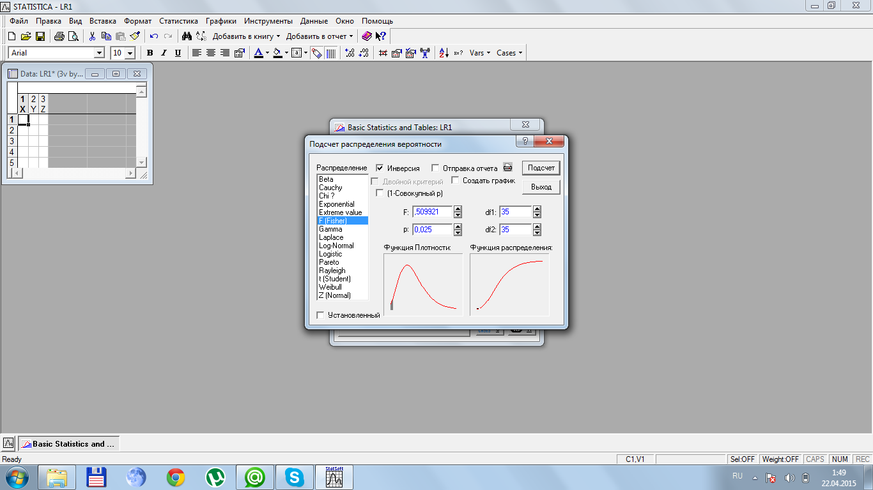The image size is (873, 490).
Task: Click the printer icon beside Отправка отчета
Action: [507, 168]
